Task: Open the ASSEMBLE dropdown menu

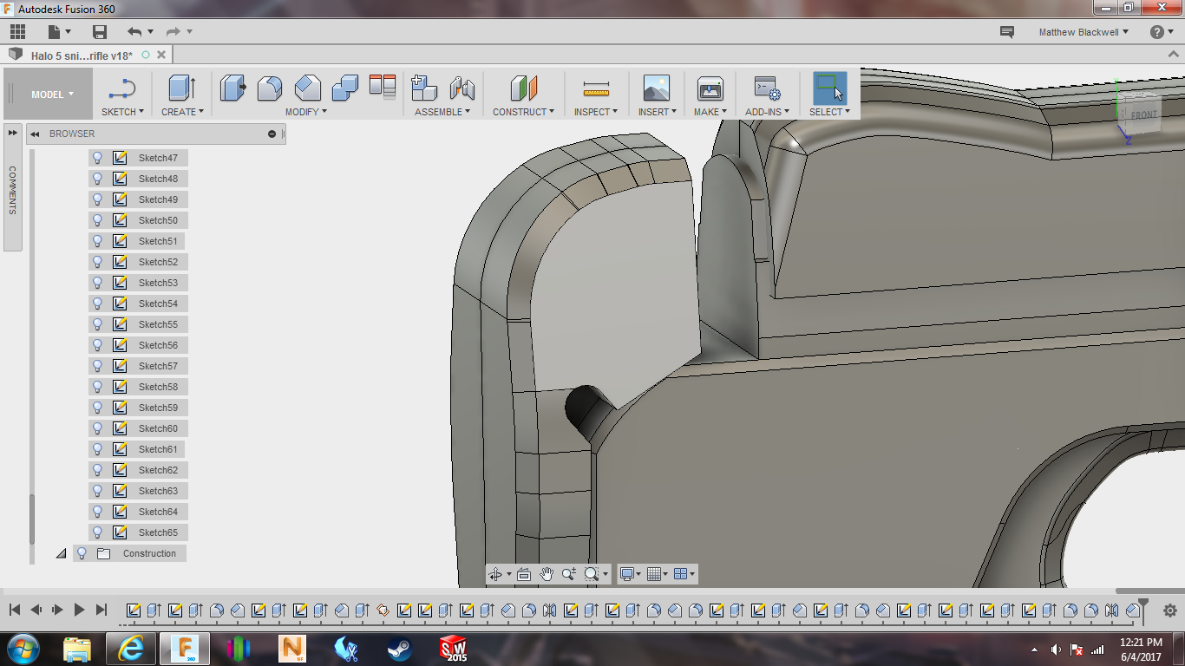Action: click(x=442, y=112)
